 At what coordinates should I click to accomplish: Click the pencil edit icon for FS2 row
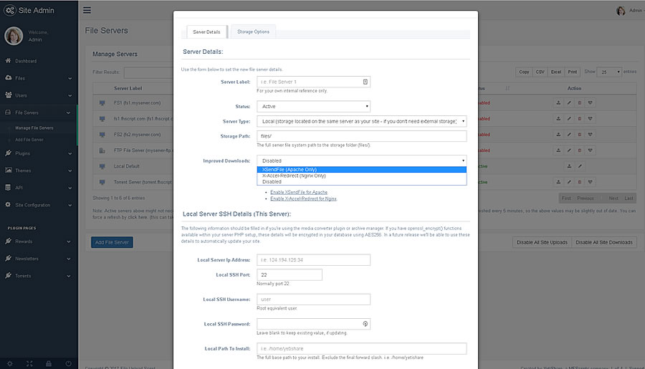pos(569,135)
